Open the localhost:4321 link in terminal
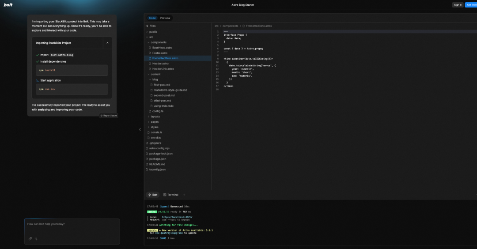This screenshot has height=249, width=477. coord(177,217)
